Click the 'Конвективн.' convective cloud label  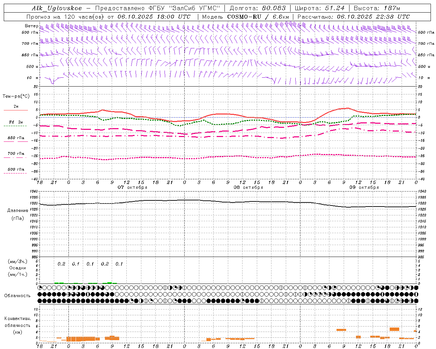(x=18, y=319)
